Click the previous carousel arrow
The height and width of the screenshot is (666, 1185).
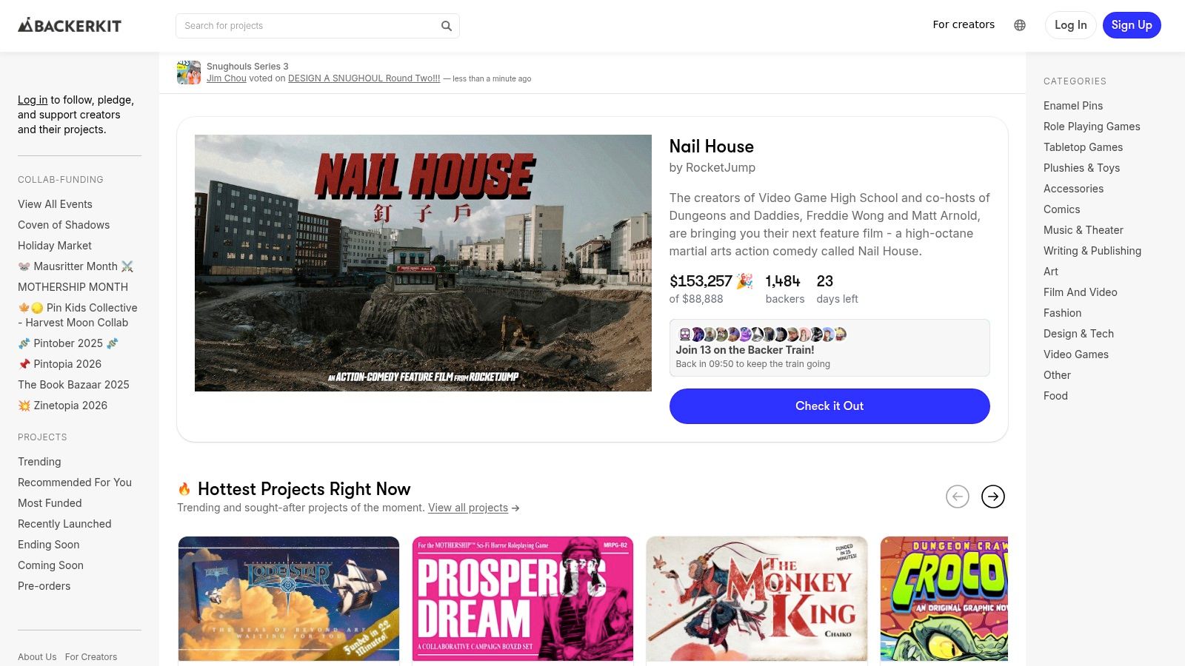958,497
